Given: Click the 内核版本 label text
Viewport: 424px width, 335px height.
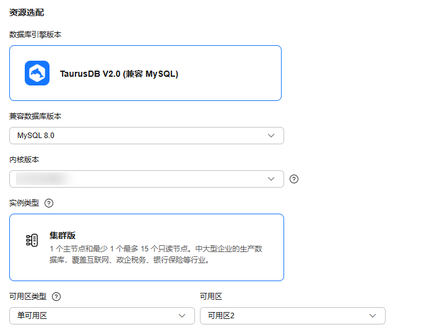Looking at the screenshot, I should point(24,160).
